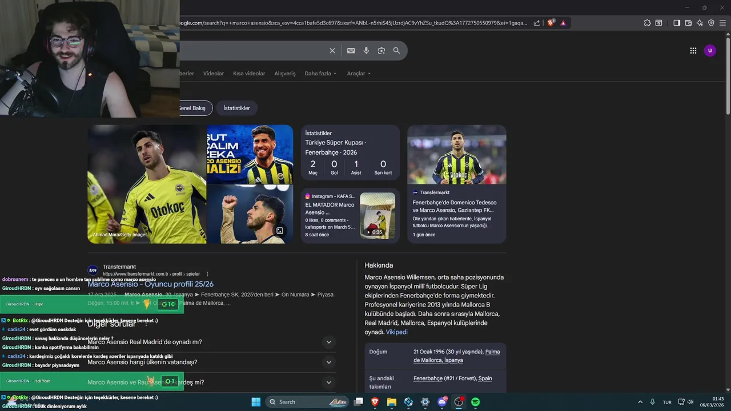Viewport: 731px width, 411px height.
Task: Switch to the Kısa videolar tab
Action: [249, 74]
